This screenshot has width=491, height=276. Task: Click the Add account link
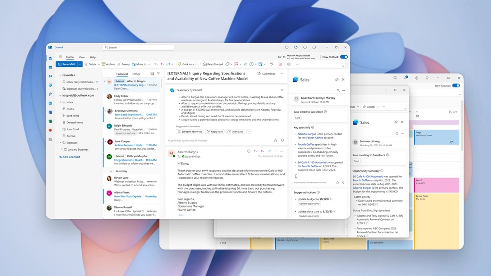tap(71, 157)
